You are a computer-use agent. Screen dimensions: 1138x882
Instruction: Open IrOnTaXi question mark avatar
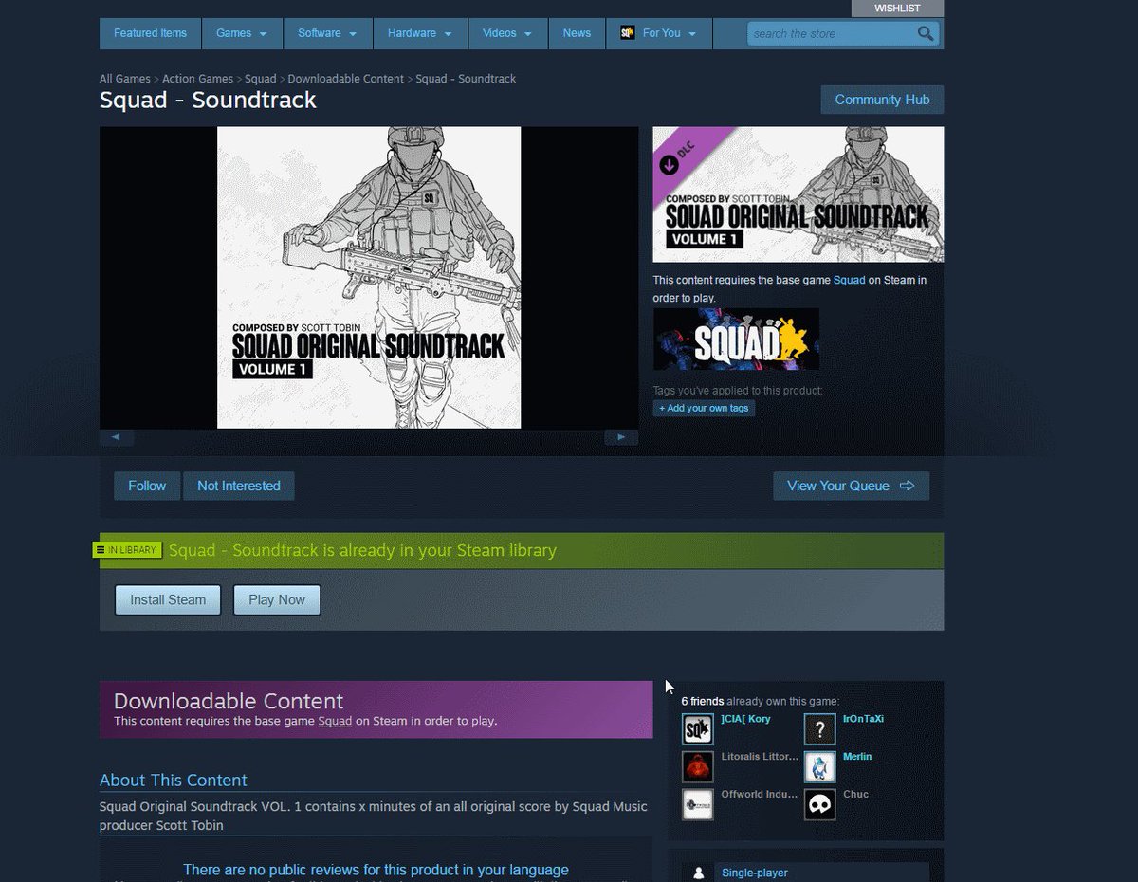pyautogui.click(x=819, y=729)
